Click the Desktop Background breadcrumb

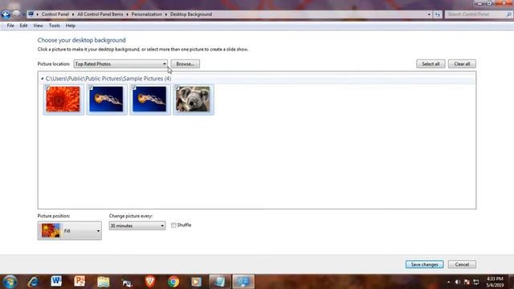pos(191,14)
